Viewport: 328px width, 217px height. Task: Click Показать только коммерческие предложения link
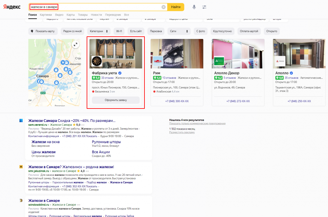coord(197,123)
